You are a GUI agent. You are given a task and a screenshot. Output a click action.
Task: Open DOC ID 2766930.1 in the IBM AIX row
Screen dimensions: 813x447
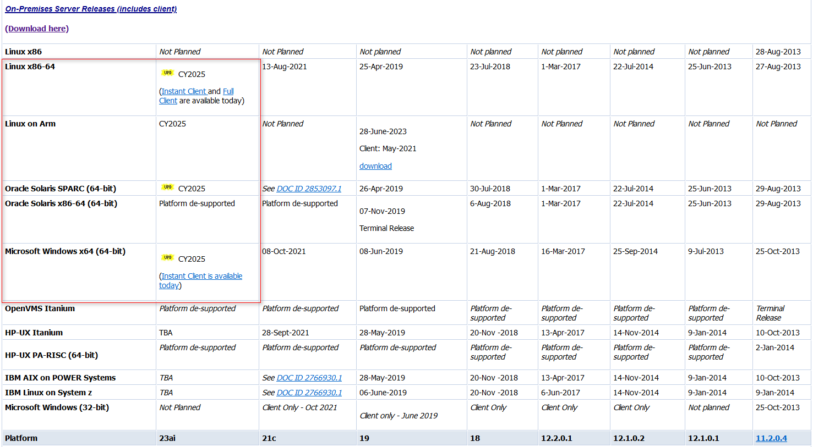(x=309, y=378)
